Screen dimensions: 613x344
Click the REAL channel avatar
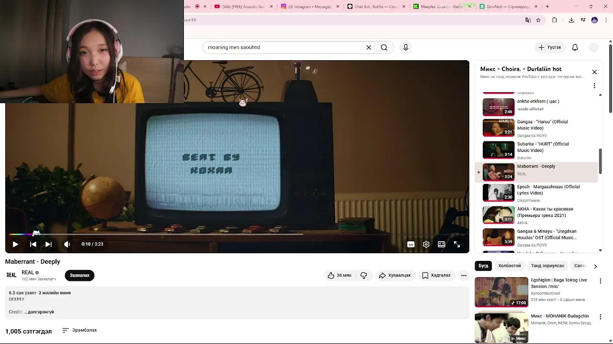tap(11, 275)
